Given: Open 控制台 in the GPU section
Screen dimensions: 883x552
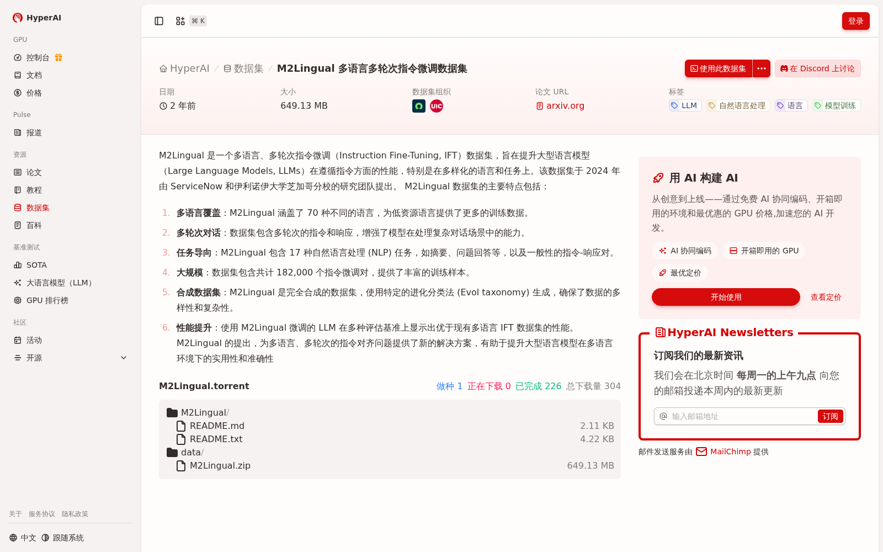Looking at the screenshot, I should (38, 57).
